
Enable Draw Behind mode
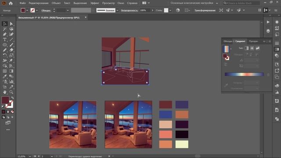click(8, 117)
